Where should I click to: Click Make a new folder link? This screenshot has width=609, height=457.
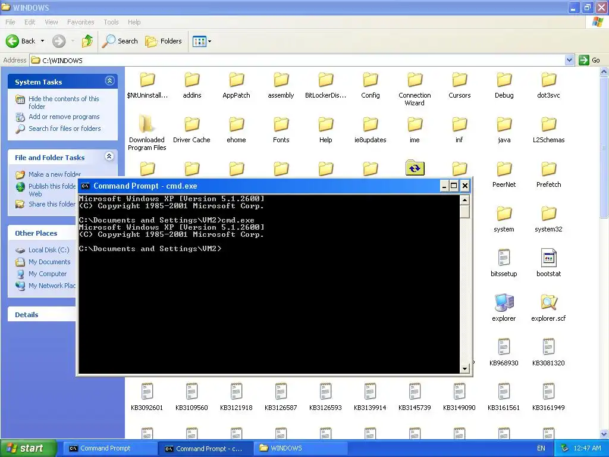click(x=55, y=174)
